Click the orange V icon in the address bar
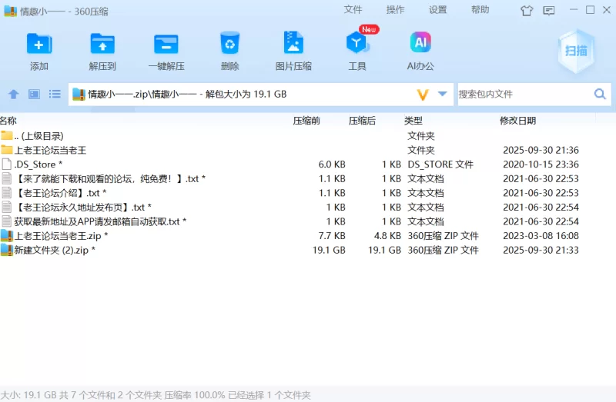 point(422,95)
